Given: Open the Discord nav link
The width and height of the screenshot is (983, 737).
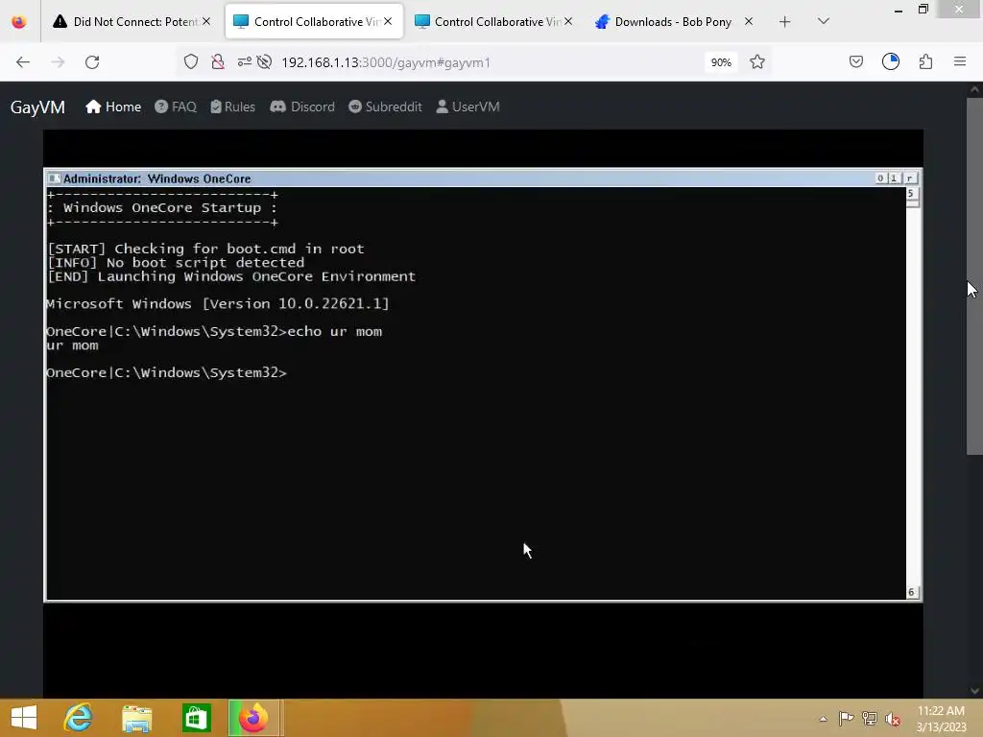Looking at the screenshot, I should coord(302,107).
